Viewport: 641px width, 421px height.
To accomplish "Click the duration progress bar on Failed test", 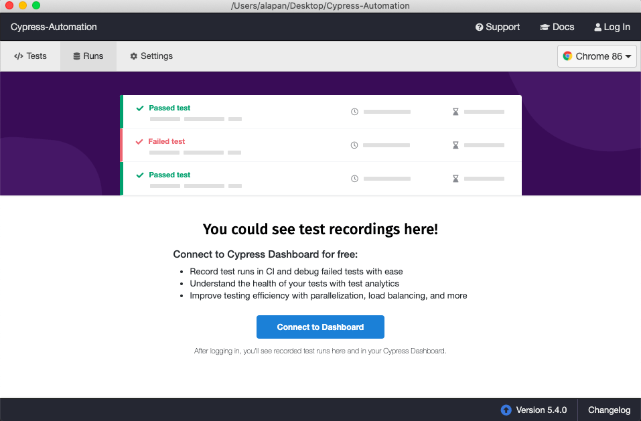I will click(x=386, y=145).
